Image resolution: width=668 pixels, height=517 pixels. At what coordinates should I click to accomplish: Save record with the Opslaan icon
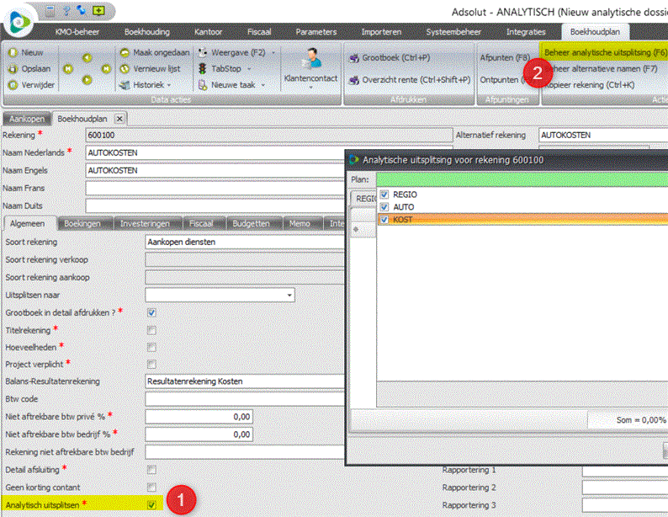(13, 67)
